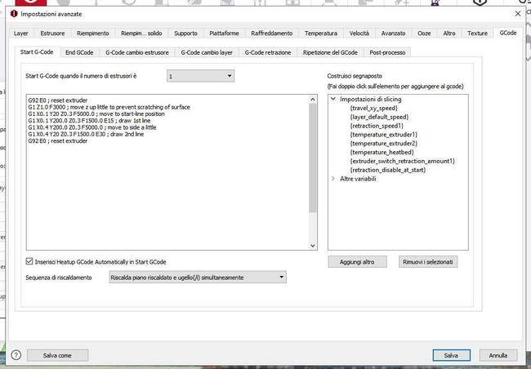The height and width of the screenshot is (369, 531).
Task: Click the Salva button
Action: tap(451, 355)
